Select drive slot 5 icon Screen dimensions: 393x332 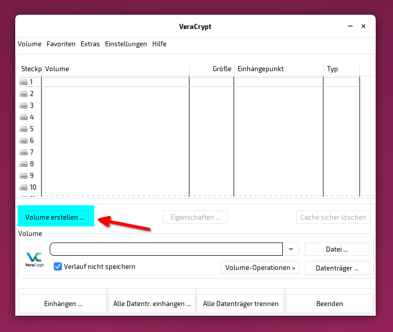point(23,129)
